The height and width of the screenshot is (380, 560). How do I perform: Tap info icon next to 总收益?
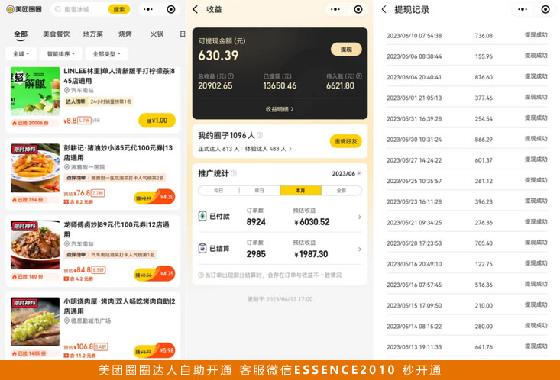coord(231,76)
